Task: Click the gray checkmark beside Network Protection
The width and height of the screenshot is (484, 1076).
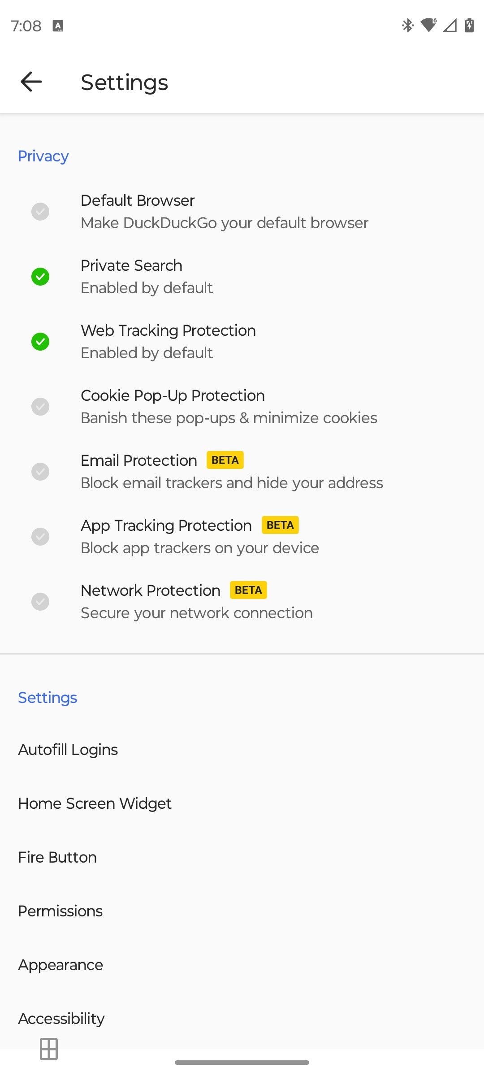Action: point(40,602)
